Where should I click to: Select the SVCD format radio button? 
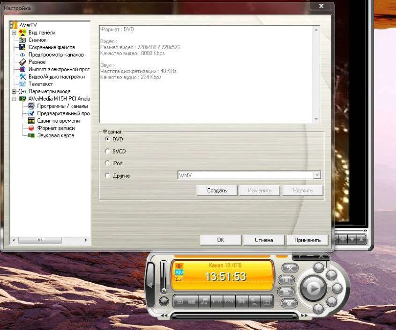108,151
